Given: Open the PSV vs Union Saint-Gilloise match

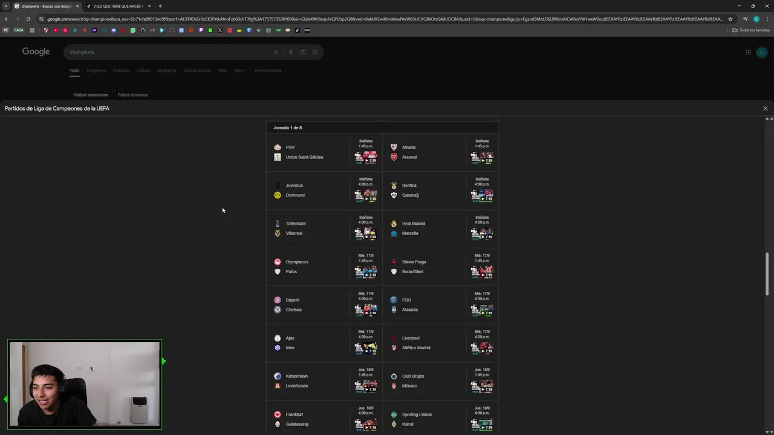Looking at the screenshot, I should pyautogui.click(x=324, y=152).
